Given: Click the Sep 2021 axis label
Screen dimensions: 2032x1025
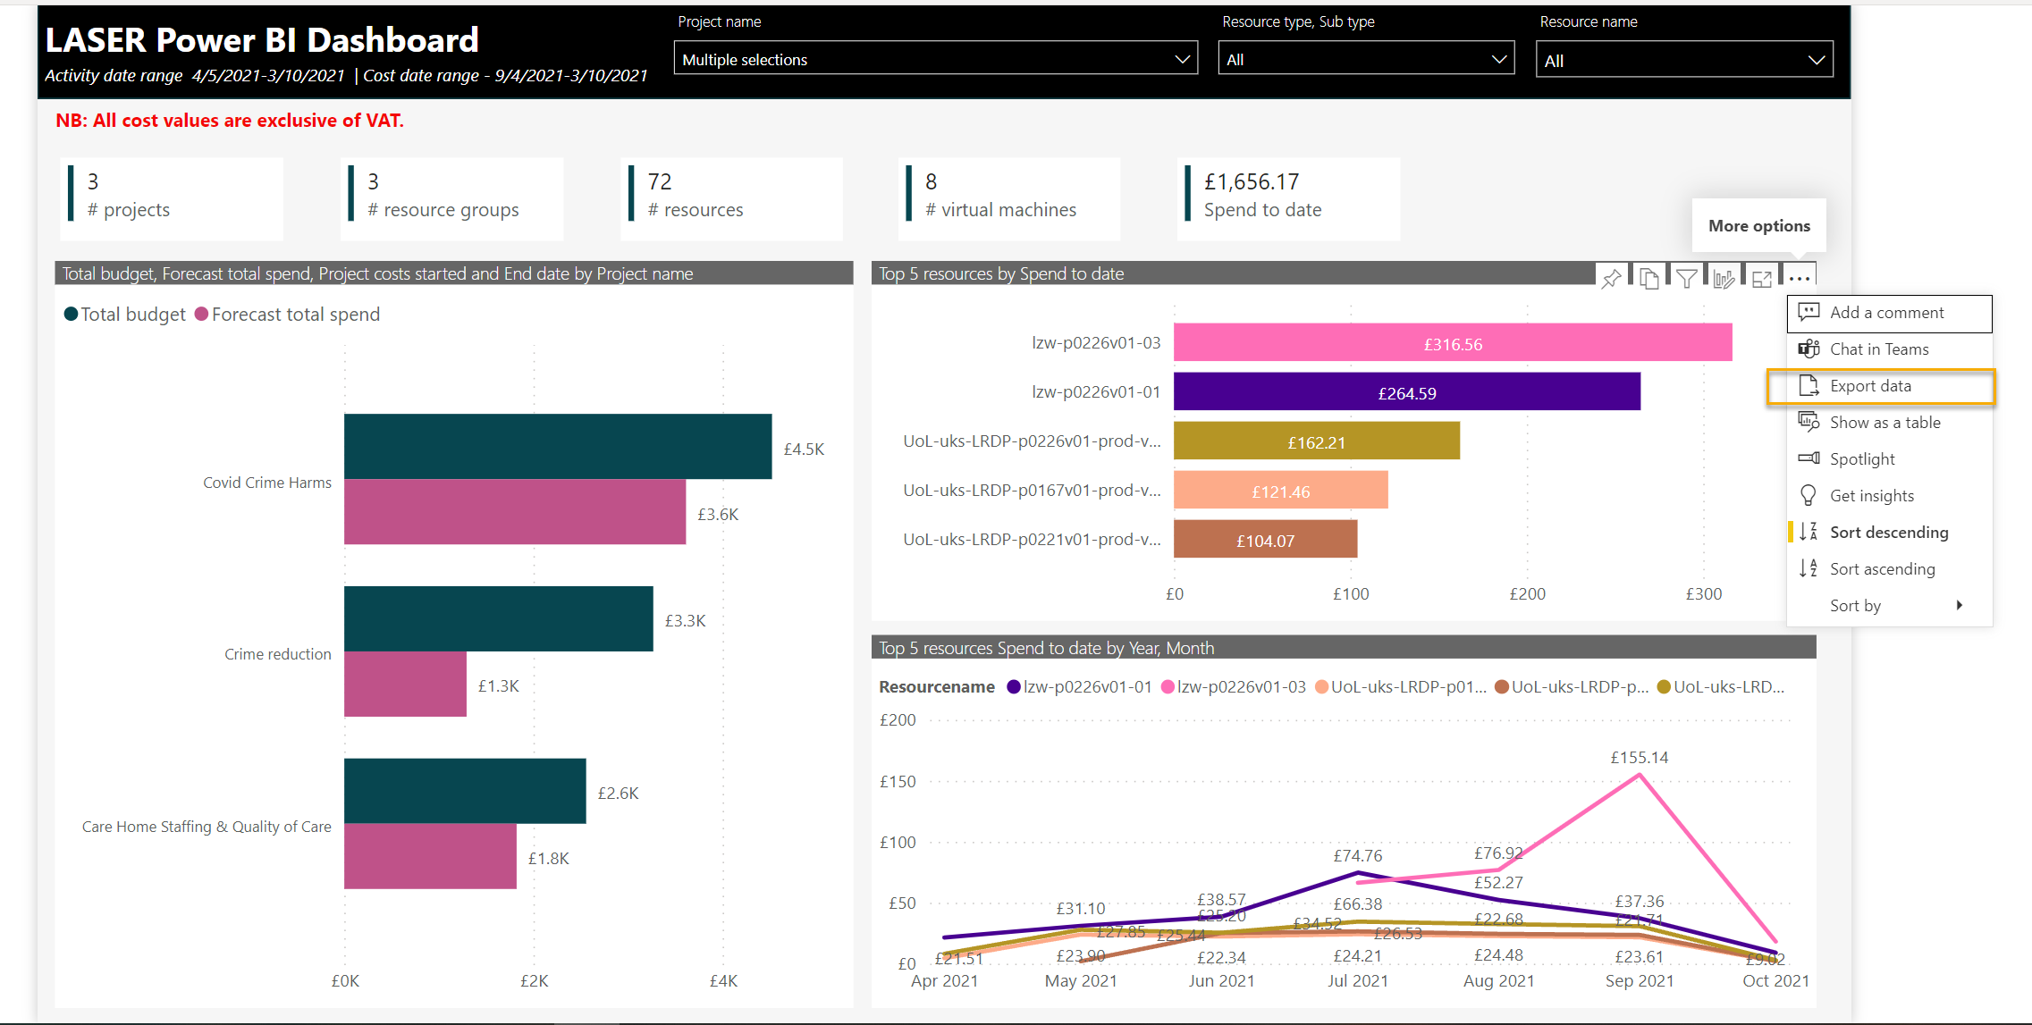Looking at the screenshot, I should [1640, 980].
